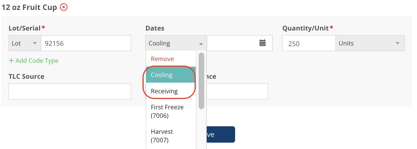417x149 pixels.
Task: Focus the input field right of TLC Source
Action: point(237,91)
